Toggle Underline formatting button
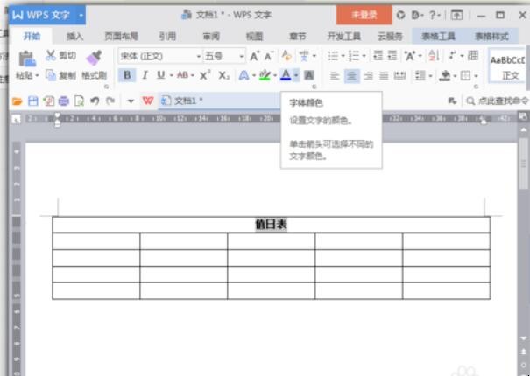Image resolution: width=530 pixels, height=376 pixels. pos(159,76)
